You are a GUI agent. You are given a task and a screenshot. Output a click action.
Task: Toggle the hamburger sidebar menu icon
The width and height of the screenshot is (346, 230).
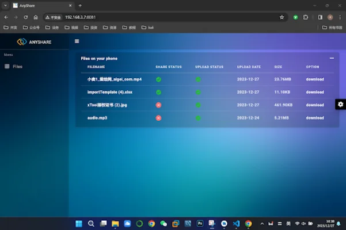77,41
